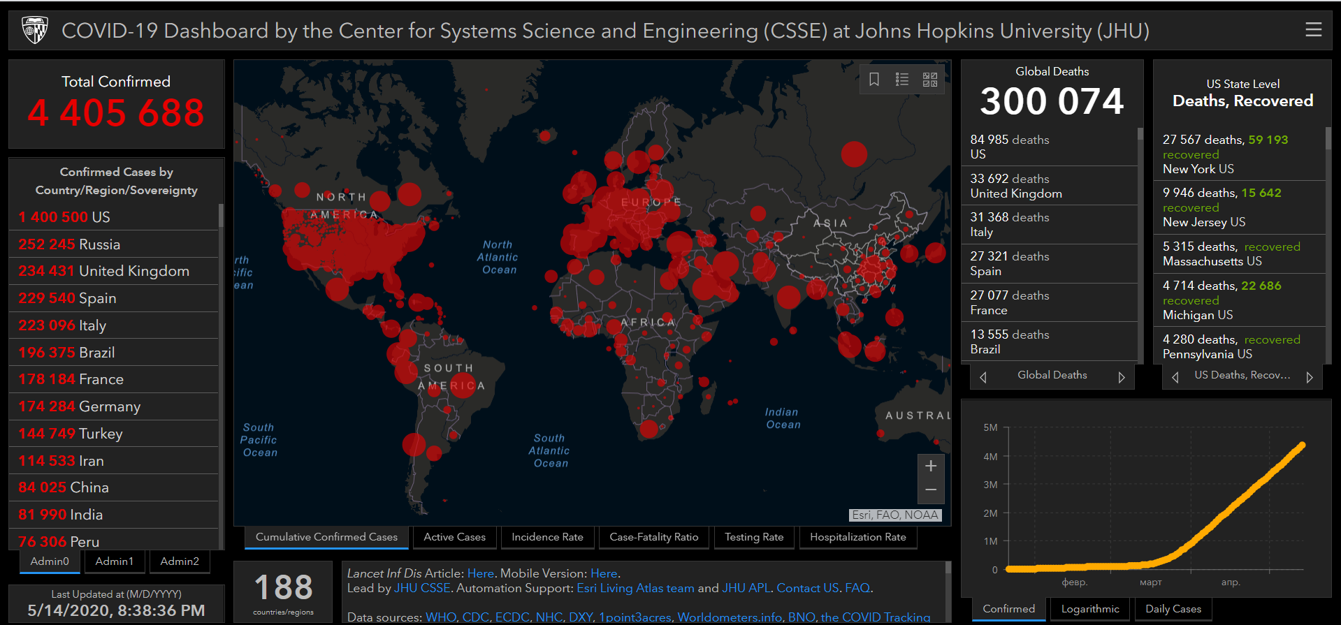Click the 27 321 deaths Spain entry

click(1050, 264)
